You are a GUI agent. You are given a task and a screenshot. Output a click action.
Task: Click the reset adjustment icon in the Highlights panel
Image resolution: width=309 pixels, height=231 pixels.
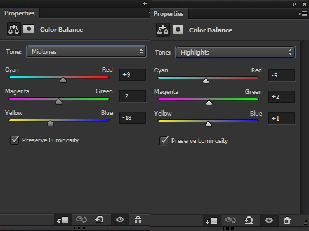tap(249, 220)
